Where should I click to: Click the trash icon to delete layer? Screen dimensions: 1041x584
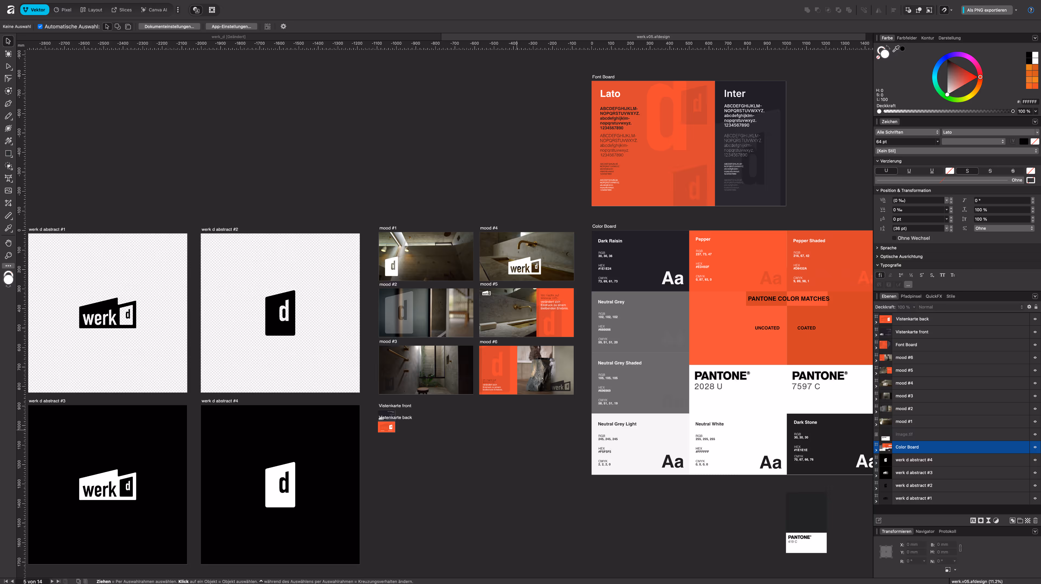tap(1035, 521)
